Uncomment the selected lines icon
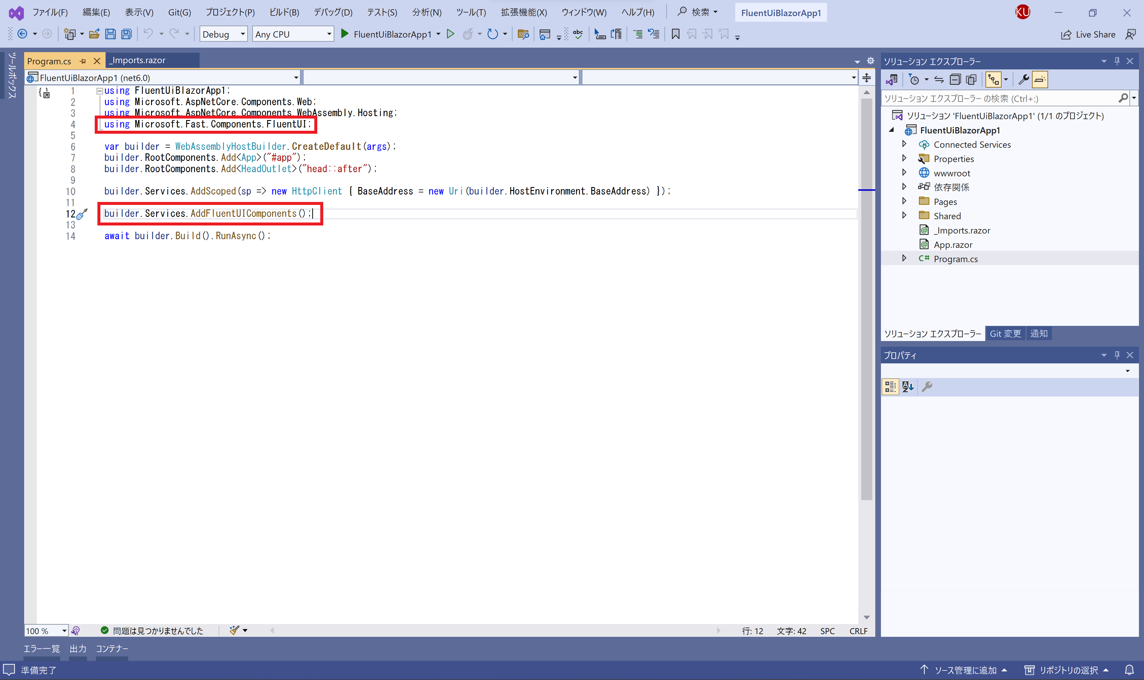1144x680 pixels. (654, 34)
